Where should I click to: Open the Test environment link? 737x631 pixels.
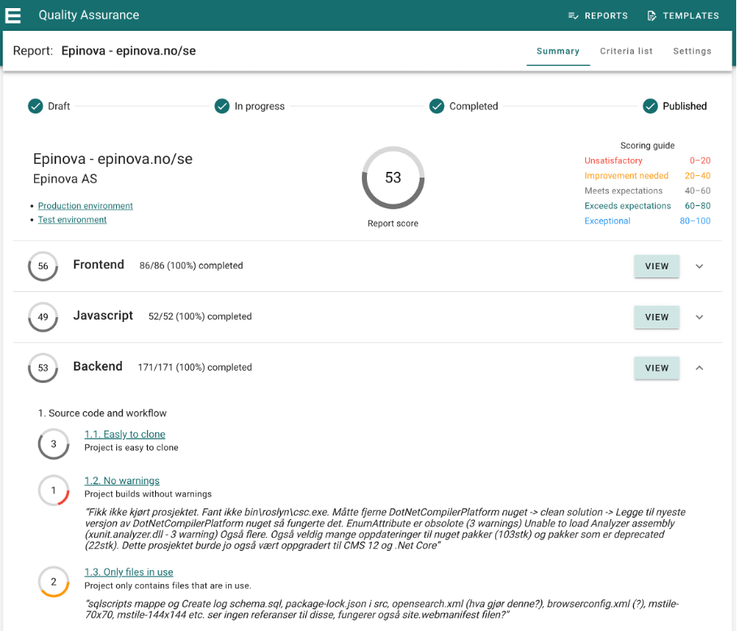point(72,220)
